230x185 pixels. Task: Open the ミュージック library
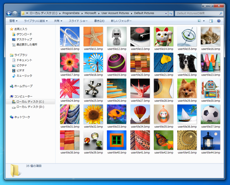pos(22,76)
